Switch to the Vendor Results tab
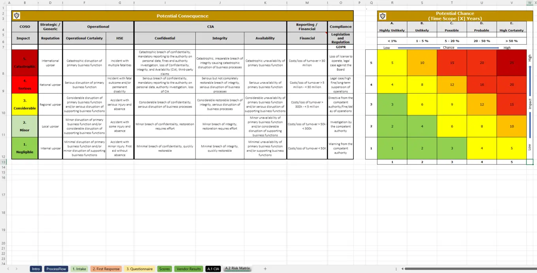This screenshot has width=537, height=273. (188, 269)
